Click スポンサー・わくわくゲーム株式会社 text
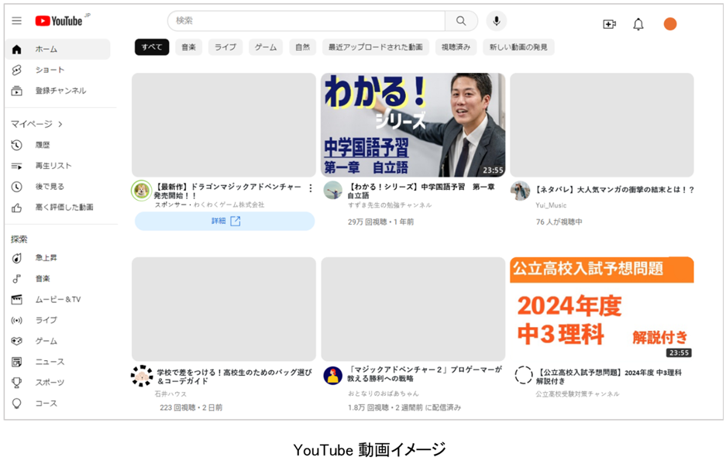Image resolution: width=726 pixels, height=461 pixels. pyautogui.click(x=209, y=205)
